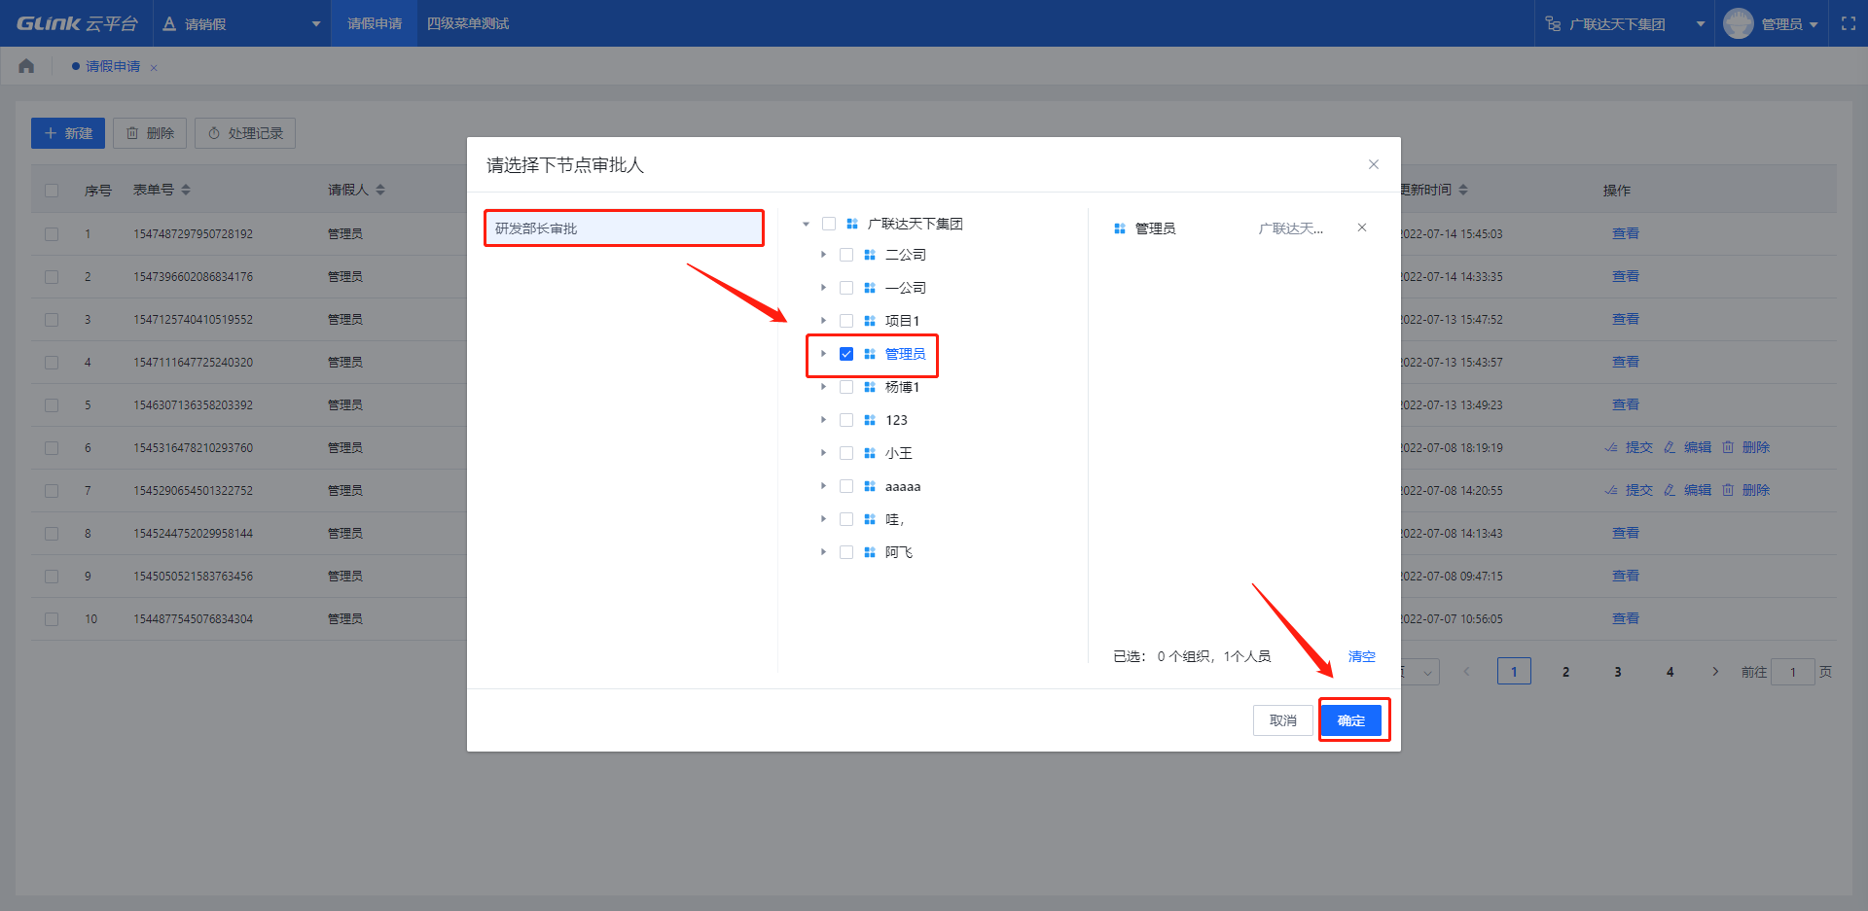Viewport: 1868px width, 911px height.
Task: Check the 杨博1 checkbox
Action: coord(846,387)
